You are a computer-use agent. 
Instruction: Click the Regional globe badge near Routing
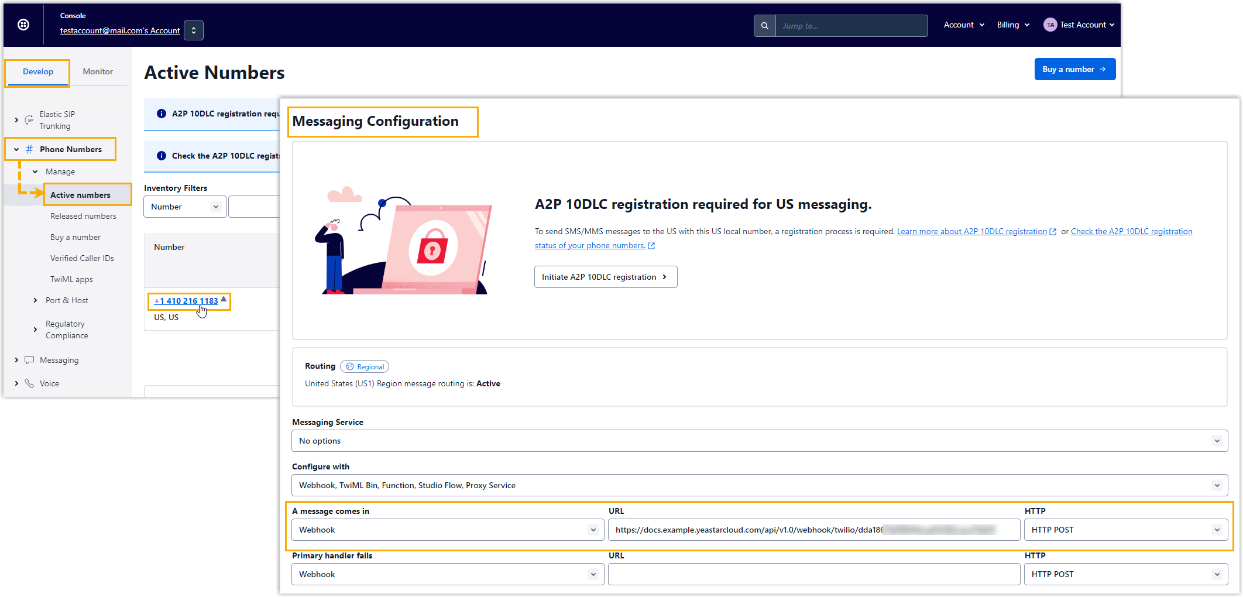click(365, 367)
